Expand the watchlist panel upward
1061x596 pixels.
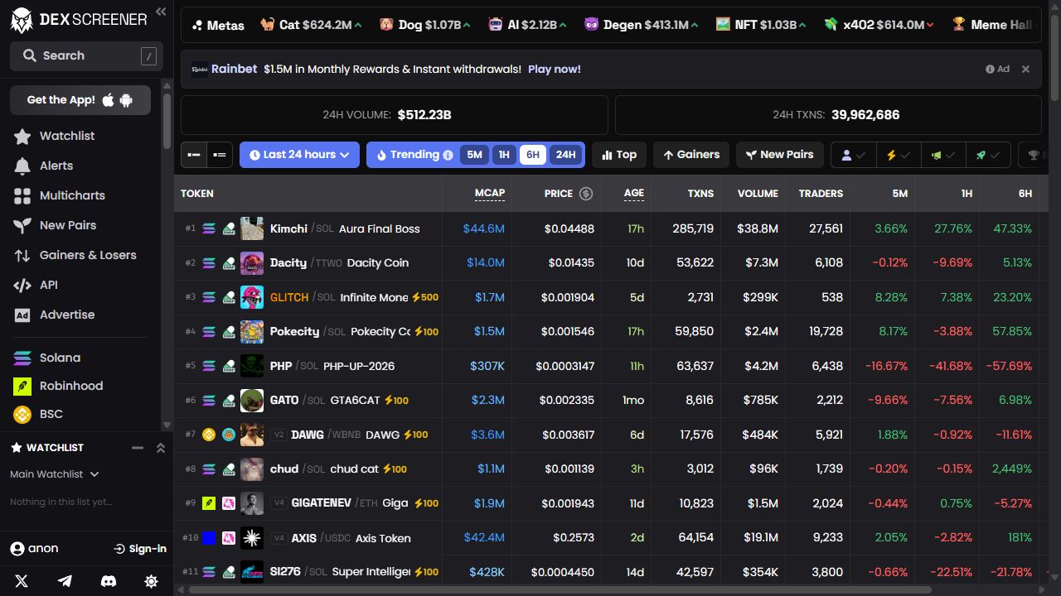[161, 448]
